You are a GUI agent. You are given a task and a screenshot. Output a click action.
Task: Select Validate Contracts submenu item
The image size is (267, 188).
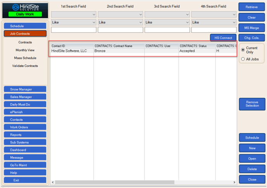(25, 66)
